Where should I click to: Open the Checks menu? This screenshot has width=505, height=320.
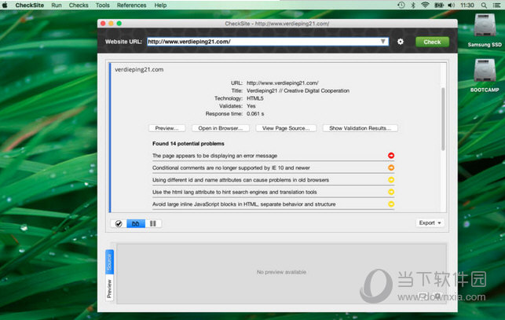pos(79,6)
